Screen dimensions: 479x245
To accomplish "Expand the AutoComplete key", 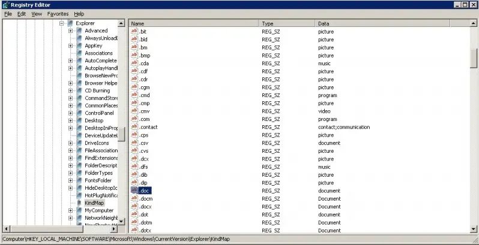I will pos(71,61).
